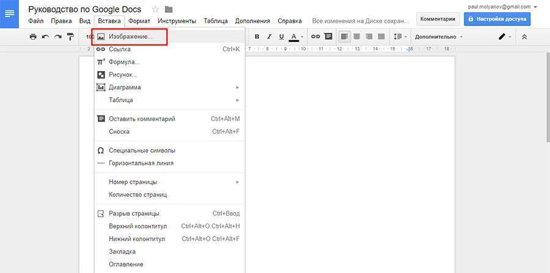Justify text alignment
The width and height of the screenshot is (550, 273).
pyautogui.click(x=381, y=37)
